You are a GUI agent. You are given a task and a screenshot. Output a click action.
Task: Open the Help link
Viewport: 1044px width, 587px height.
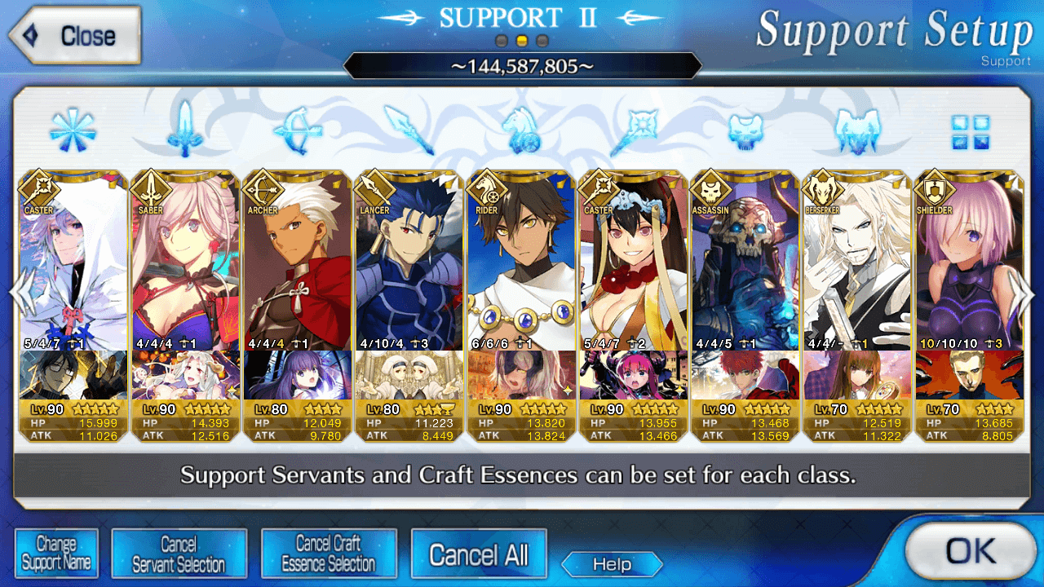click(x=612, y=564)
